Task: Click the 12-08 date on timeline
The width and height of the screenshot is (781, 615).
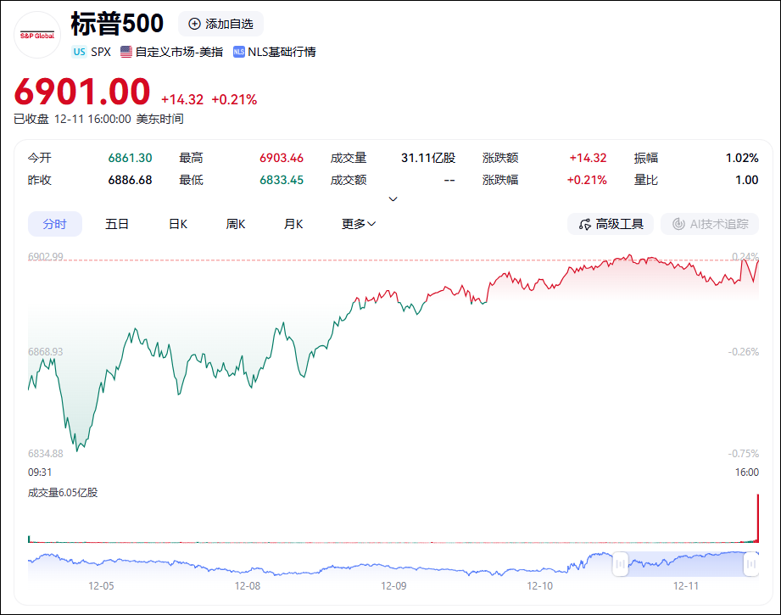Action: pos(248,586)
